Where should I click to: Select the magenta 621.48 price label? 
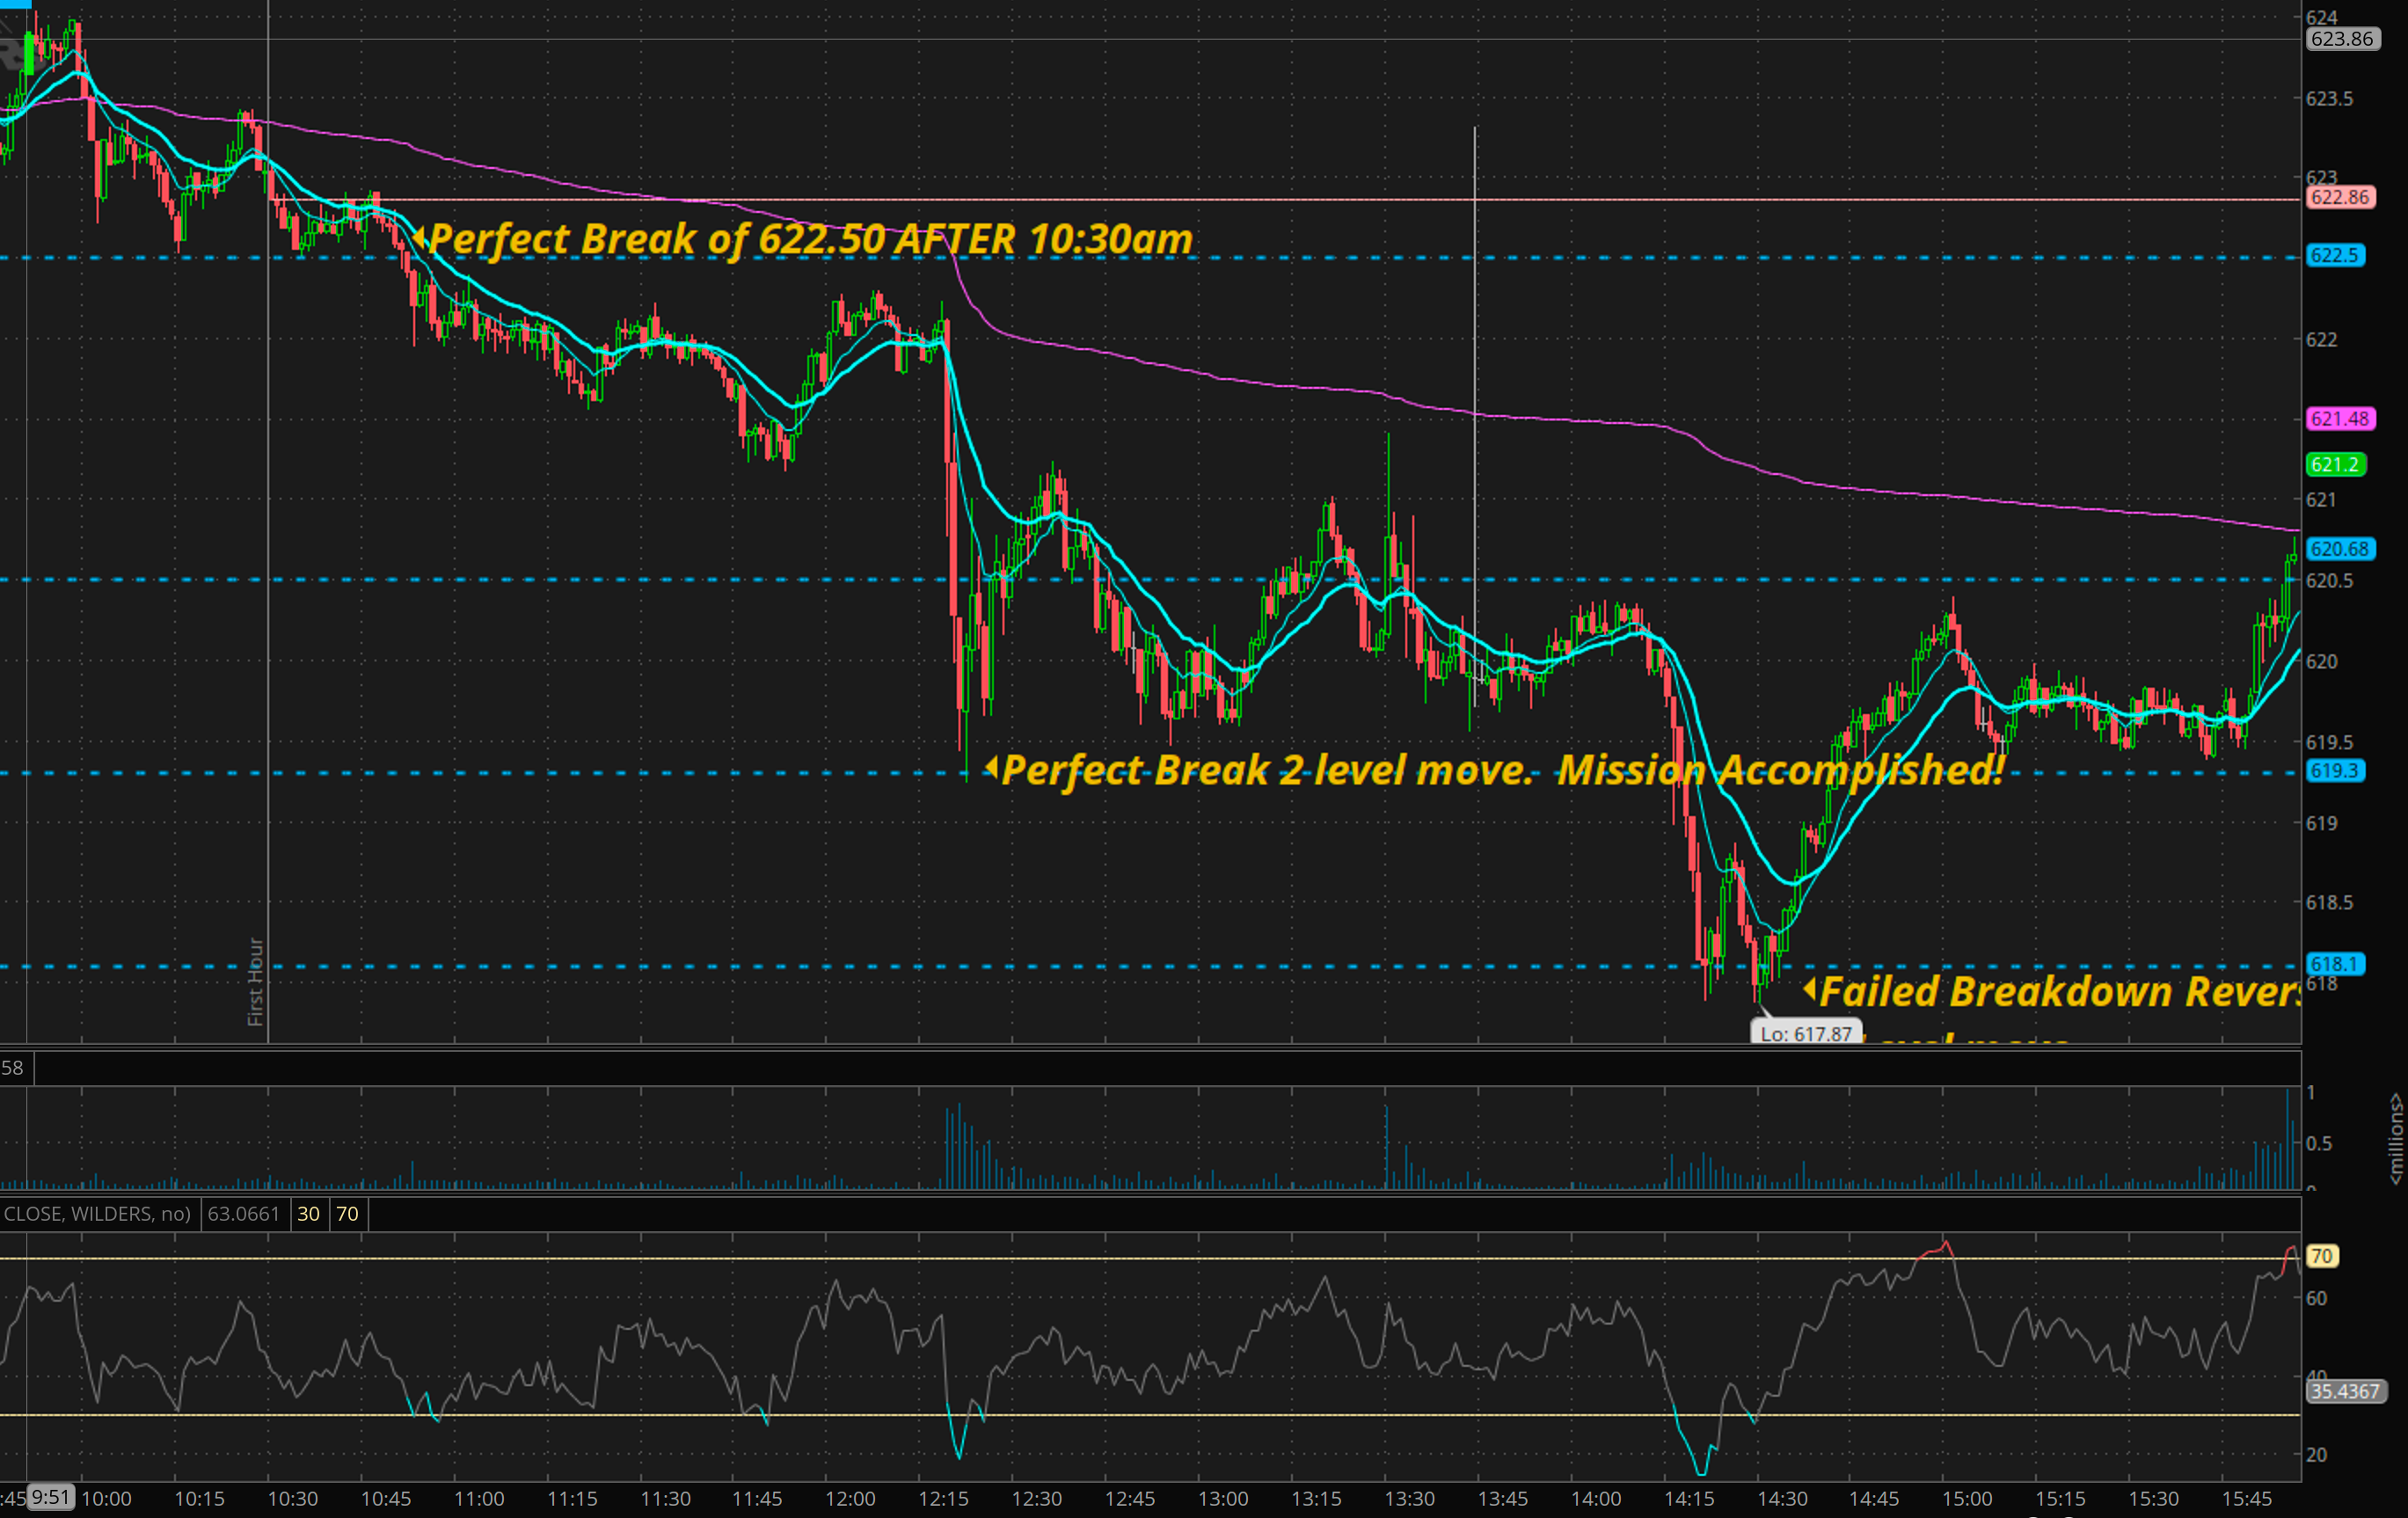2340,418
